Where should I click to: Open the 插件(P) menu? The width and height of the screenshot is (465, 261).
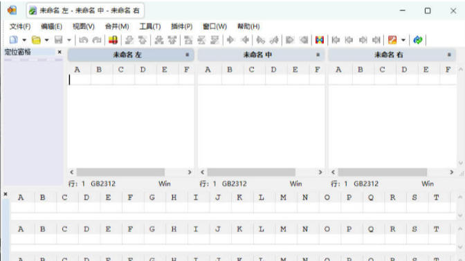click(x=181, y=26)
